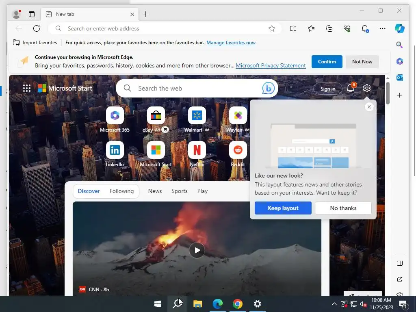Confirm importing browsing data
This screenshot has width=416, height=312.
tap(327, 62)
